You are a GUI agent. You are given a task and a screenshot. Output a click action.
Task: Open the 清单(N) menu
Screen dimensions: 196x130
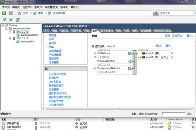tap(38, 7)
